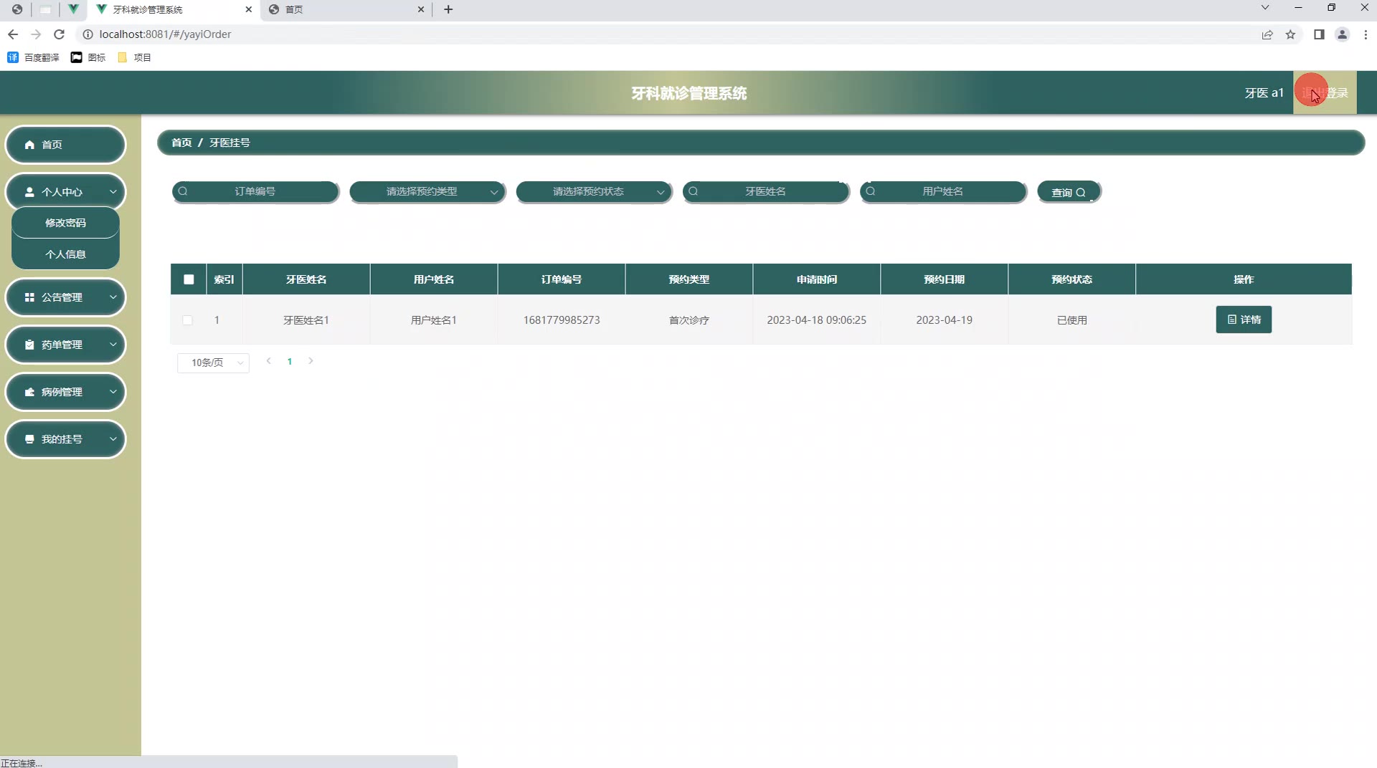Expand the 公告管理 menu chevron

point(113,297)
